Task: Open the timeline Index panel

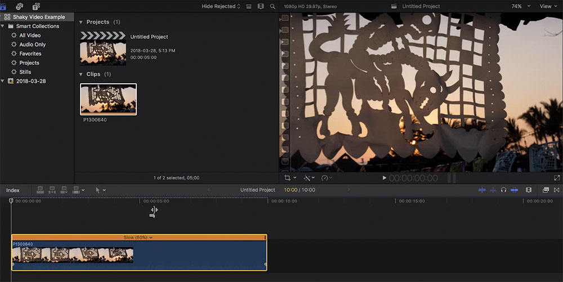Action: pos(12,190)
